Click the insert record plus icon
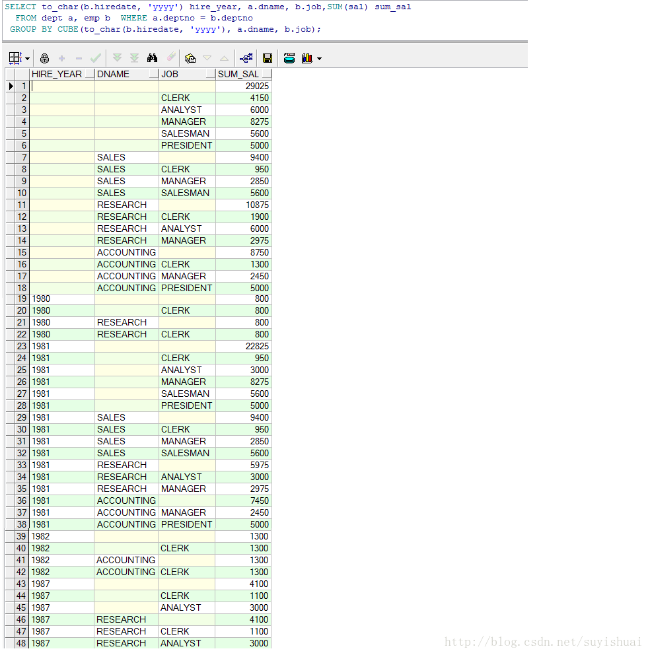The image size is (650, 655). click(x=62, y=58)
